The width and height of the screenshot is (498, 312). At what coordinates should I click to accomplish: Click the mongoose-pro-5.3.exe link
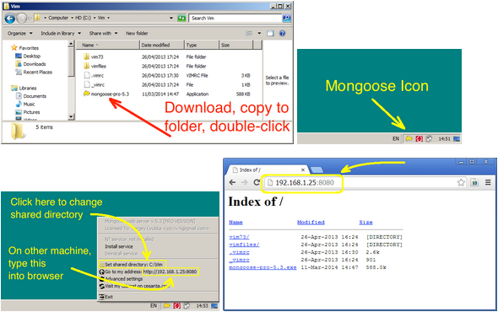point(263,267)
